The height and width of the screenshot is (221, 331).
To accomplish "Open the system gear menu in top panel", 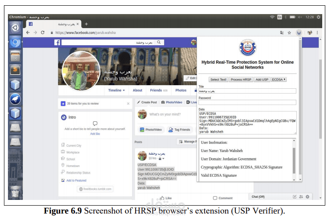I will point(318,17).
